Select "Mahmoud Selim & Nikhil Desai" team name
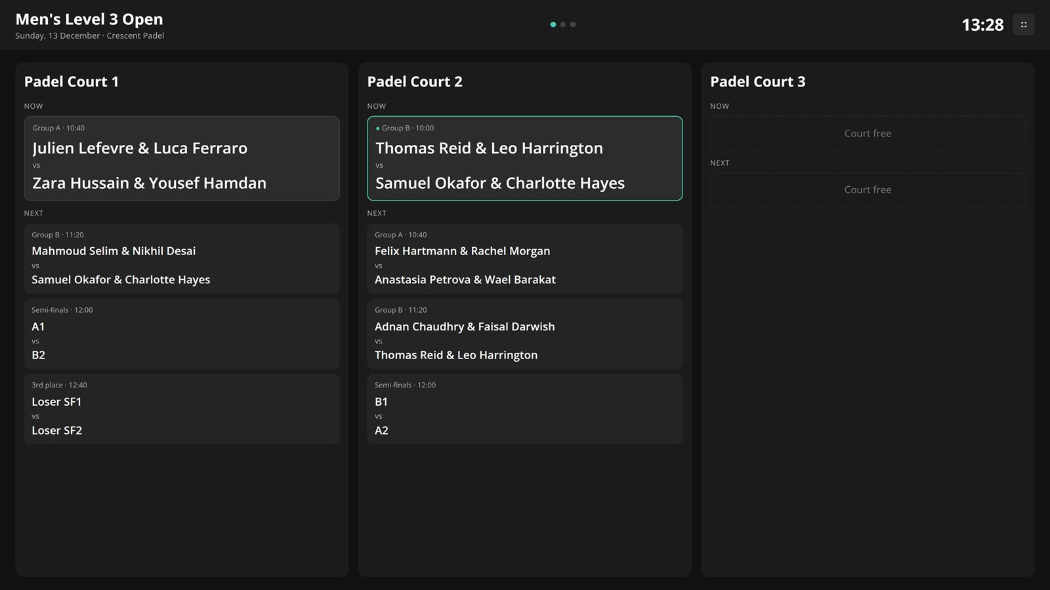 (x=114, y=251)
